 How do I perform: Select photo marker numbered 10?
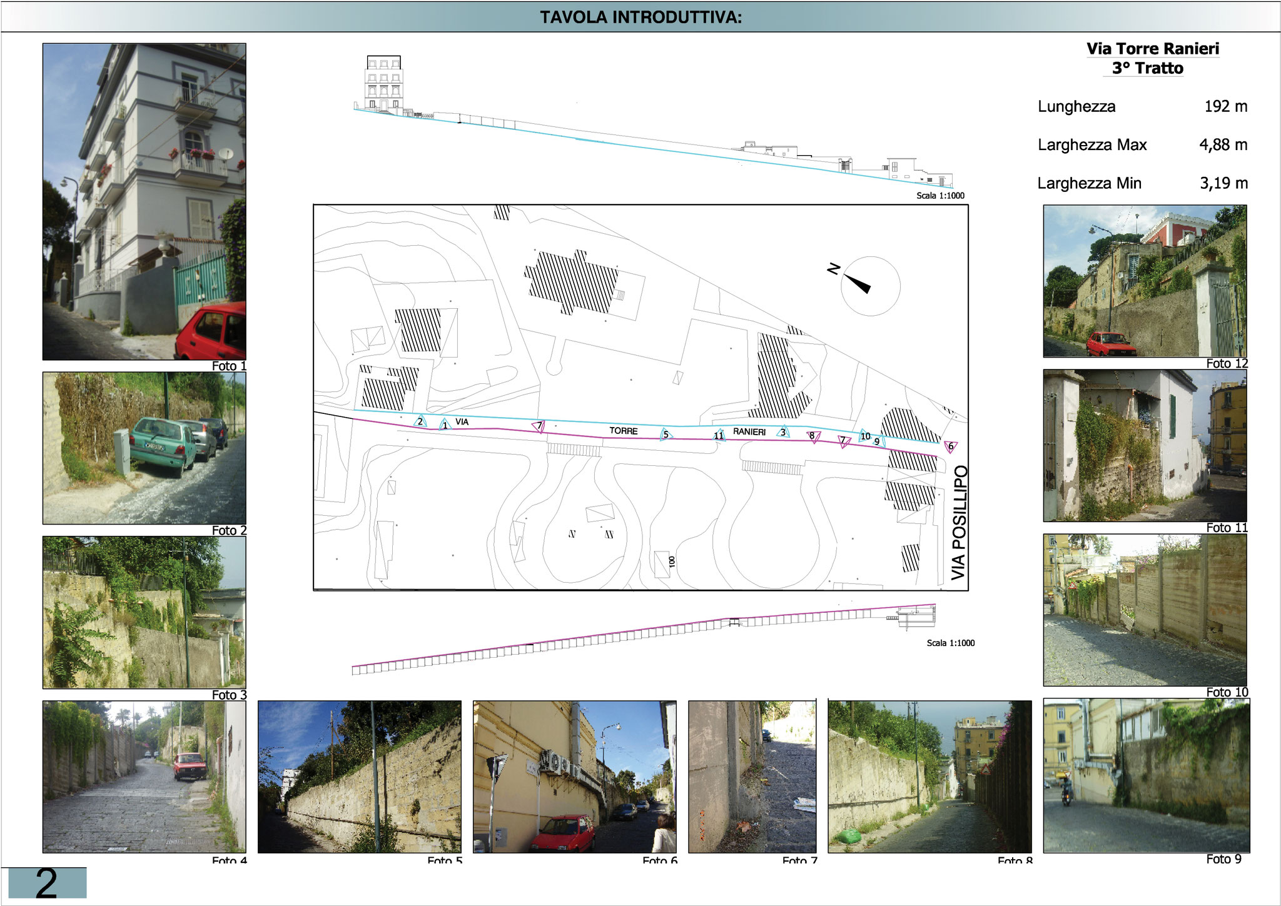[865, 436]
